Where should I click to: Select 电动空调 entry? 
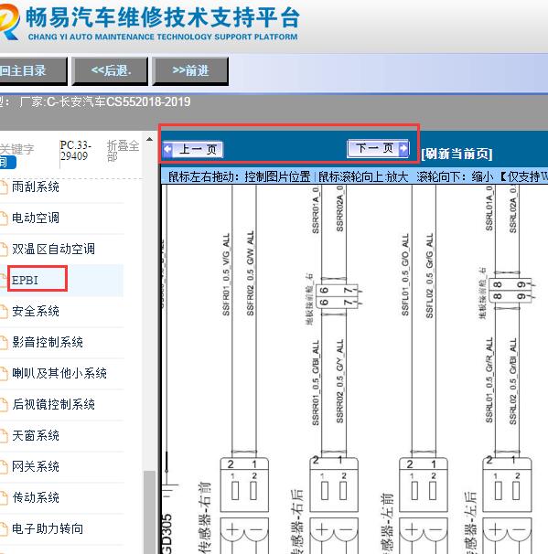pos(36,218)
